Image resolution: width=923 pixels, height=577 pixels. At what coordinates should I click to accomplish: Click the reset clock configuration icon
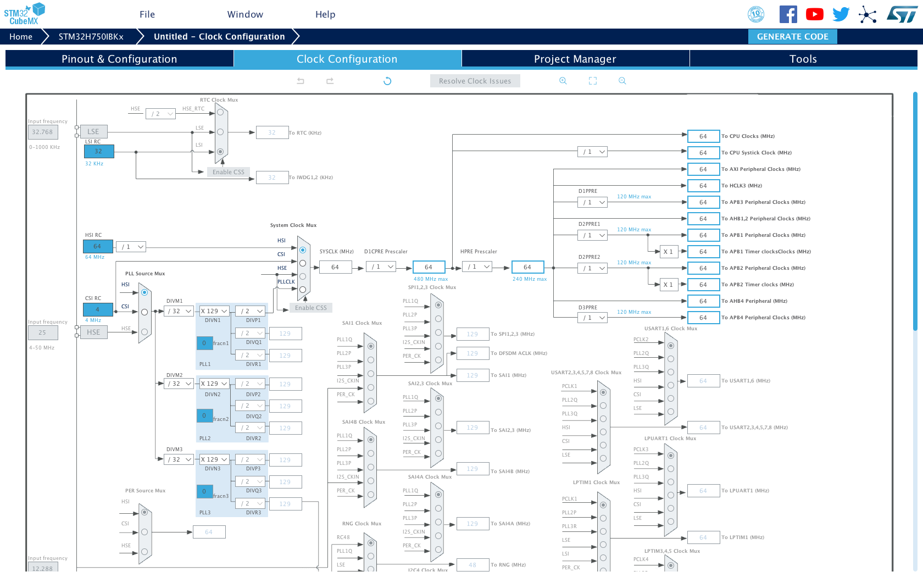click(387, 81)
